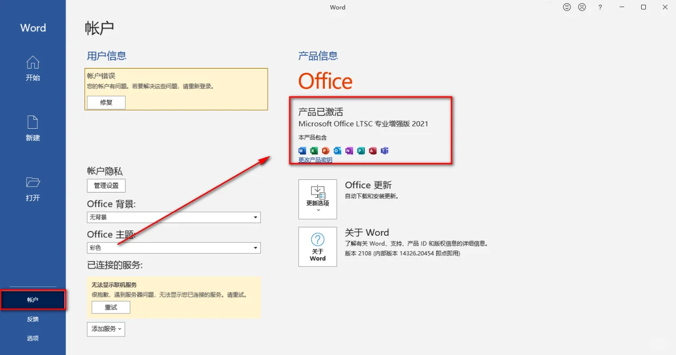Click the 修复 button to fix account error
The height and width of the screenshot is (355, 676).
tap(105, 102)
